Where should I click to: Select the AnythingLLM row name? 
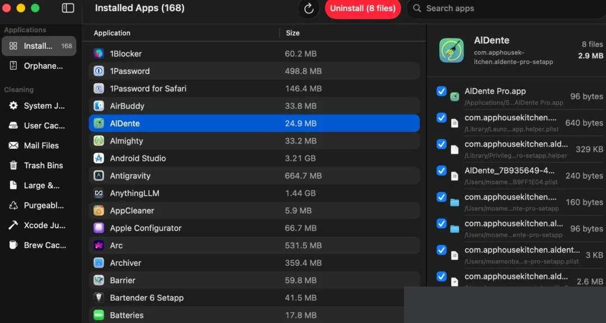click(x=135, y=193)
